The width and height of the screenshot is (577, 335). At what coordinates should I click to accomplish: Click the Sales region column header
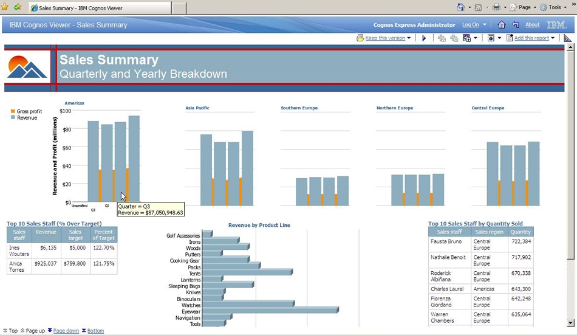tap(489, 232)
